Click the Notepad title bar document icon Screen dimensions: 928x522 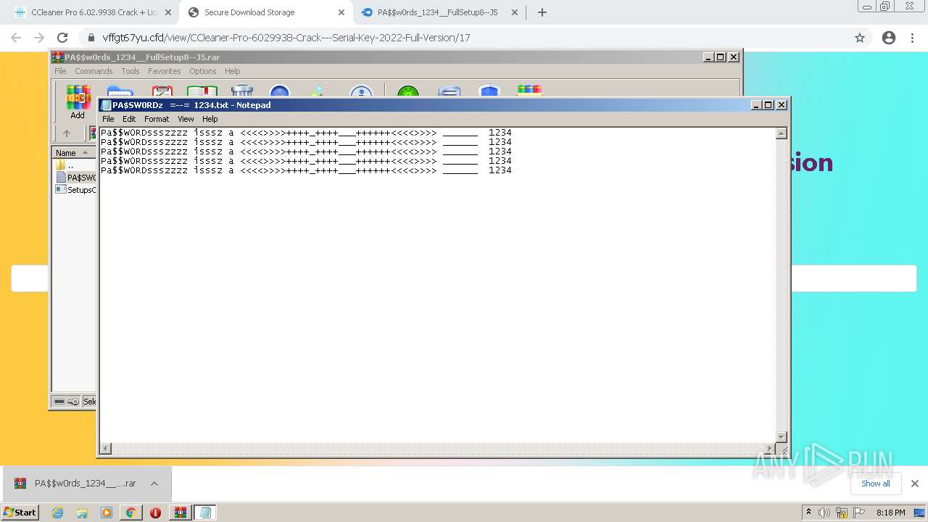106,105
